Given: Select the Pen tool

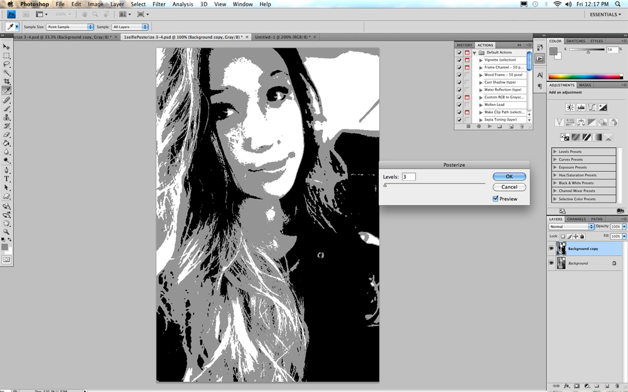Looking at the screenshot, I should [6, 171].
